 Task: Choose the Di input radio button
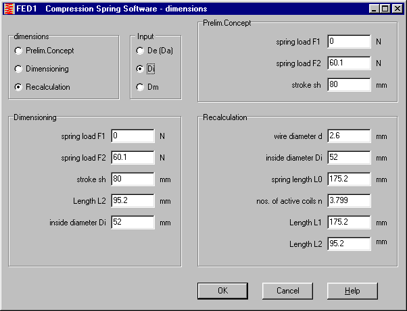[140, 69]
